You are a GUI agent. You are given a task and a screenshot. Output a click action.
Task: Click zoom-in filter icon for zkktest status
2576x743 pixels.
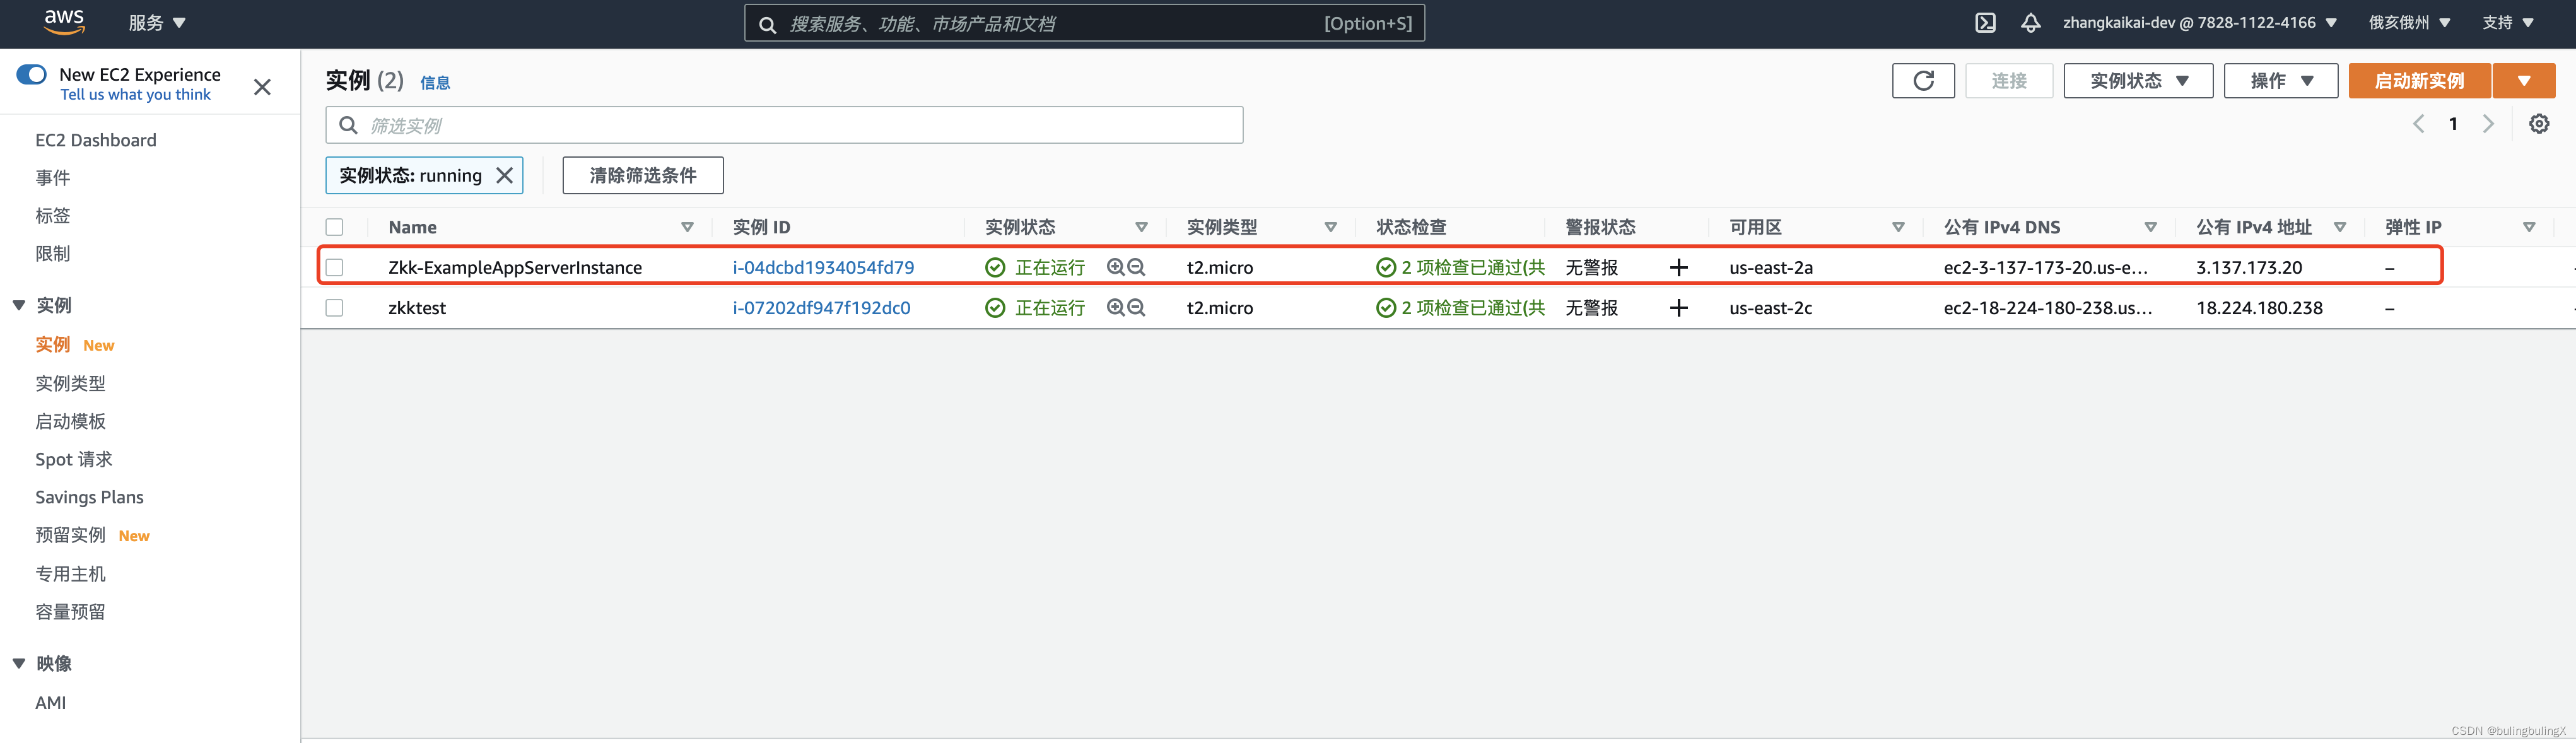1115,308
